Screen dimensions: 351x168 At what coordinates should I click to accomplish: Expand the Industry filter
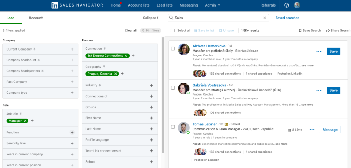151,85
